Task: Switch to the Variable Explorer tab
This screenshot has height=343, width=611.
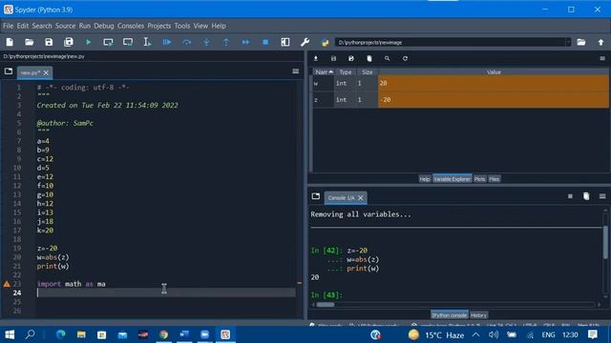Action: pos(452,179)
